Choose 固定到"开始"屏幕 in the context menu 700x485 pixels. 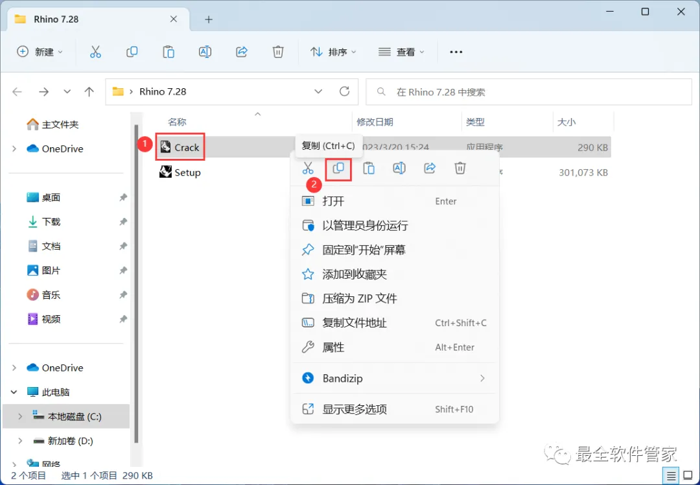(395, 250)
